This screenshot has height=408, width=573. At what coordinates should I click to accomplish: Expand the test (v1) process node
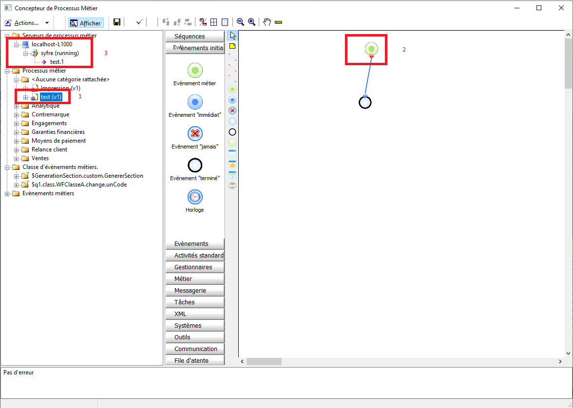25,97
